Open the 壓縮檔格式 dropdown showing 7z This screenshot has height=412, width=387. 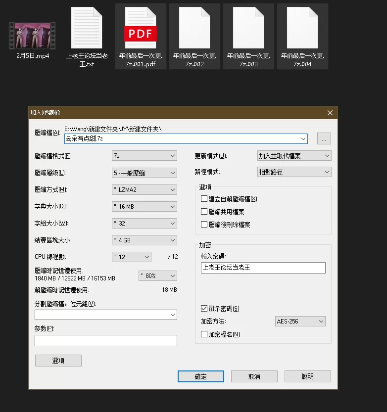(x=144, y=156)
